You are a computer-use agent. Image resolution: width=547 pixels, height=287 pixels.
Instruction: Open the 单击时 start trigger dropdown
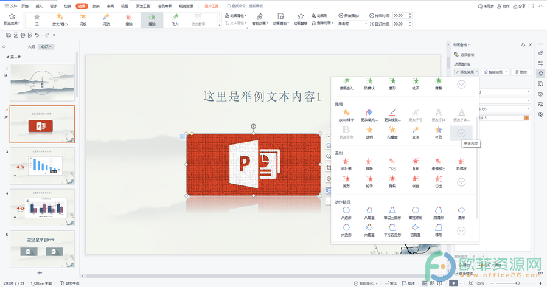click(352, 24)
